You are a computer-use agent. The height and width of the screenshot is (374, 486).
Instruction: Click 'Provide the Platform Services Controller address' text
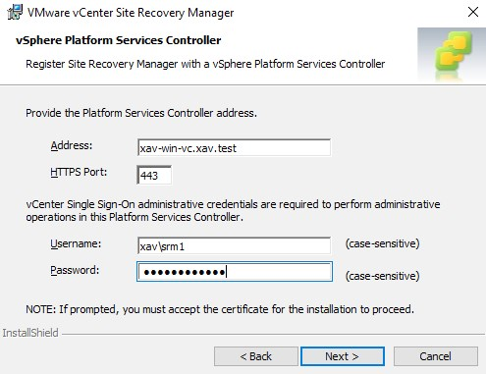[141, 113]
